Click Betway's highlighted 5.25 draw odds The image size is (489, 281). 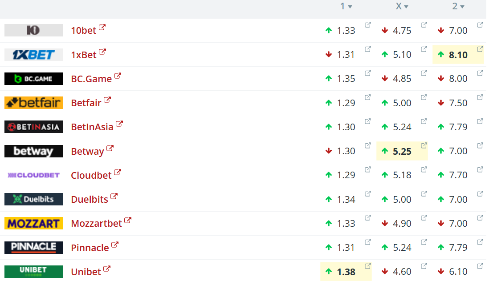click(x=402, y=151)
